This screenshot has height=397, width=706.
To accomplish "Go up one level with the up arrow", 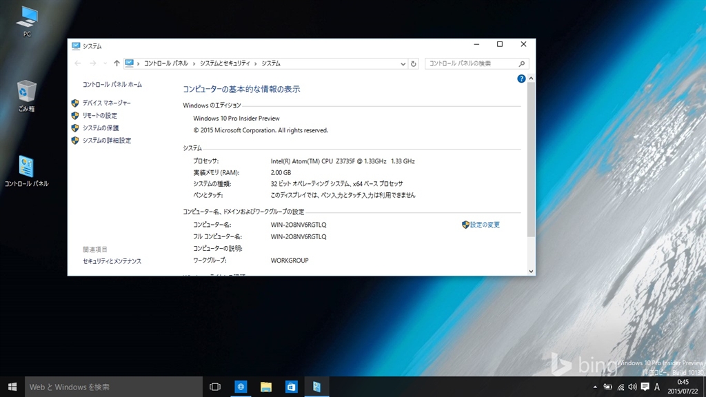I will pos(117,63).
